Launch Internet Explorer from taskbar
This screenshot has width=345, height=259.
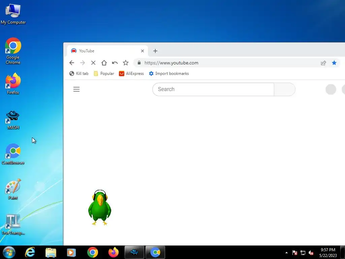click(30, 252)
